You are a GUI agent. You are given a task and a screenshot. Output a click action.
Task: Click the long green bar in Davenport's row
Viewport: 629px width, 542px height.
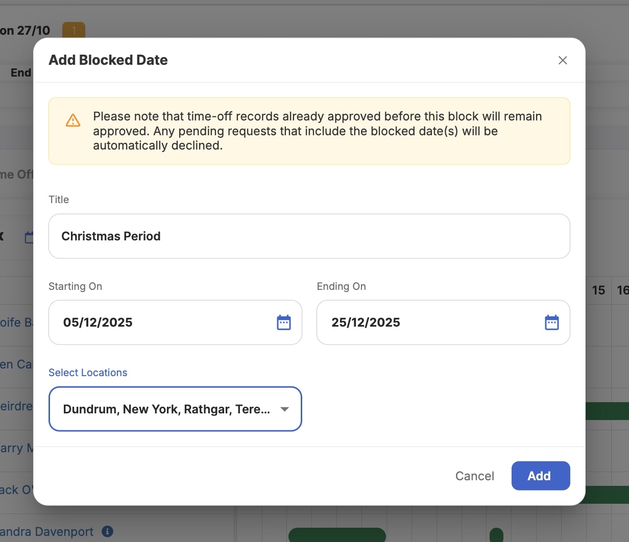[337, 534]
